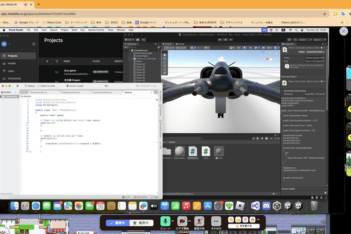The image size is (351, 234).
Task: Select the Rect tool in Scene view
Action: coord(164,70)
